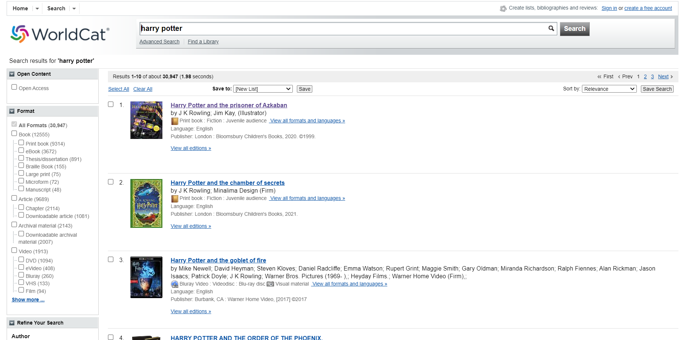Expand the Search menu dropdown arrow
688x340 pixels.
pyautogui.click(x=74, y=8)
